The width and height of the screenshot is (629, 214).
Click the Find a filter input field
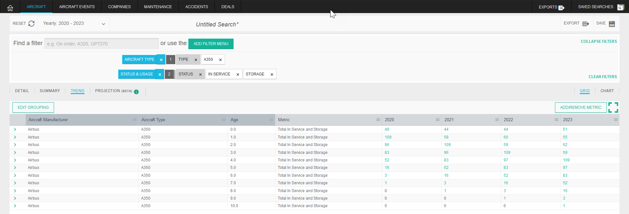tap(102, 44)
